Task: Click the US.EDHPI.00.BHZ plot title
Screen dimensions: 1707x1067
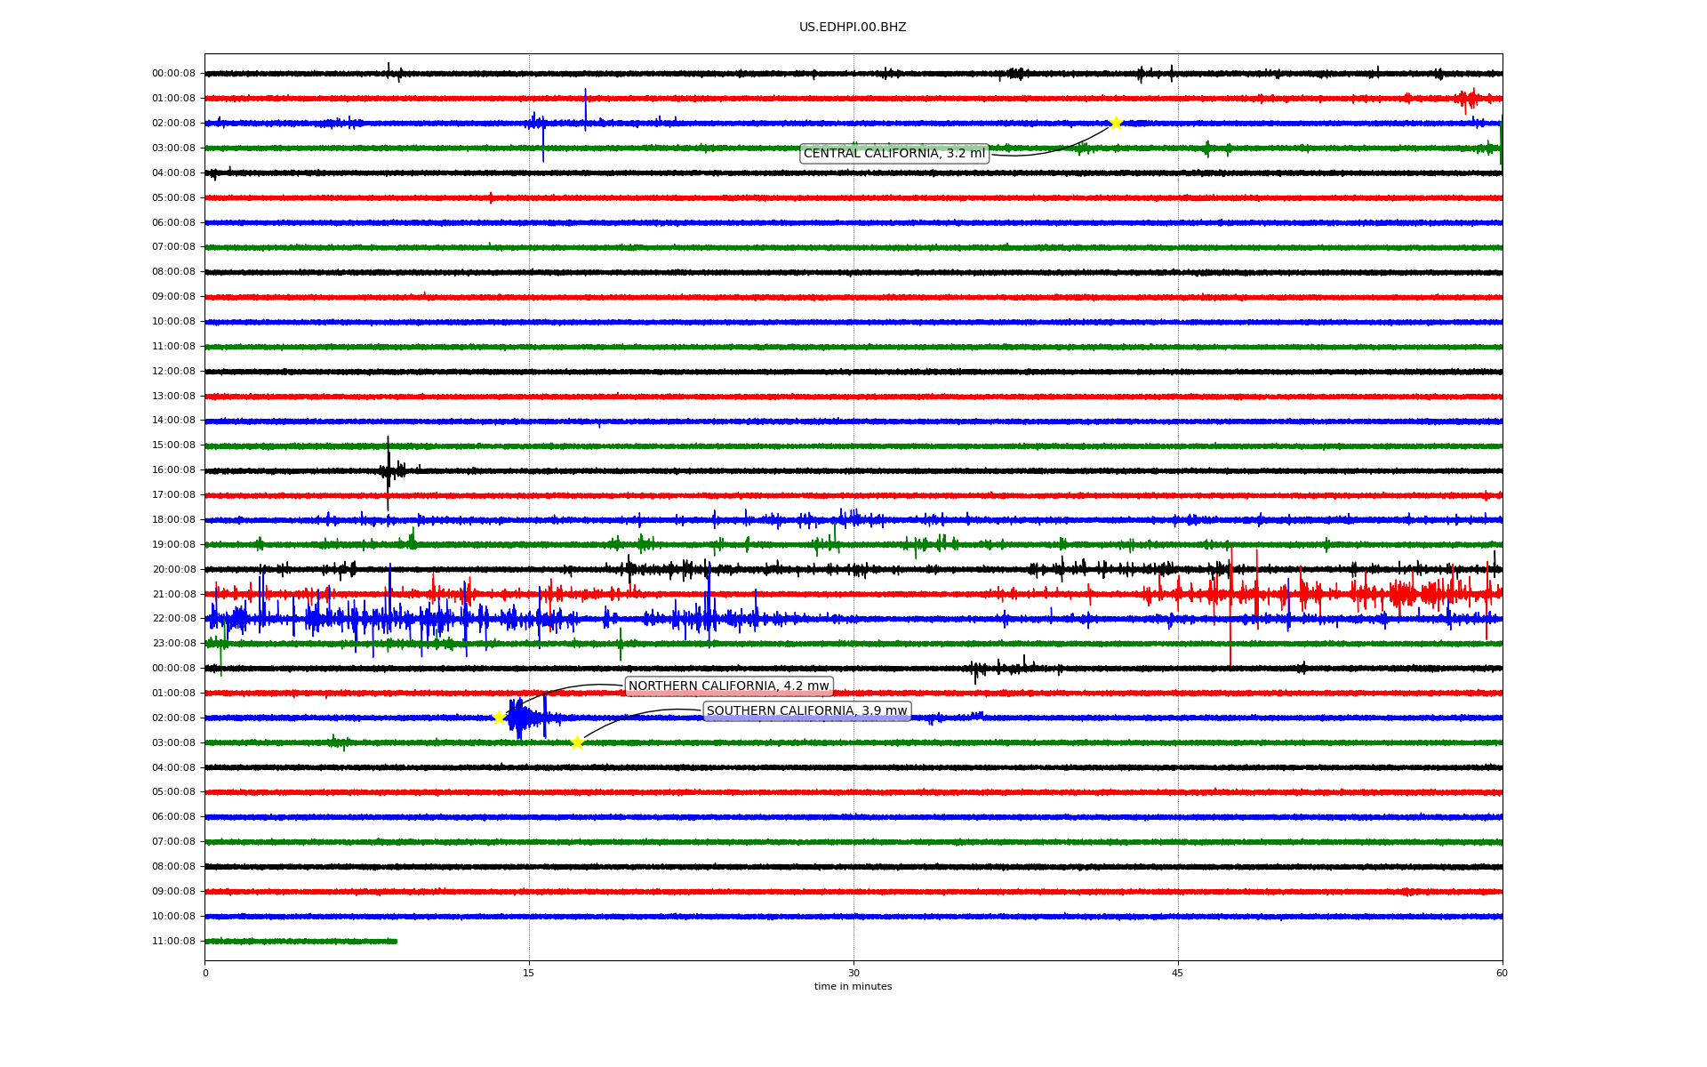Action: tap(853, 28)
